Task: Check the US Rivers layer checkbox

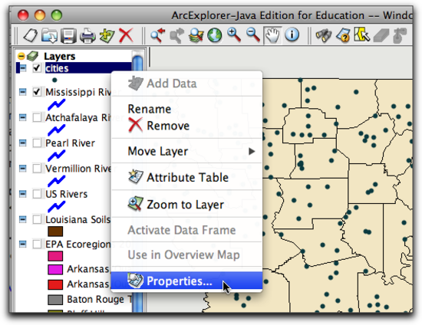Action: point(37,194)
